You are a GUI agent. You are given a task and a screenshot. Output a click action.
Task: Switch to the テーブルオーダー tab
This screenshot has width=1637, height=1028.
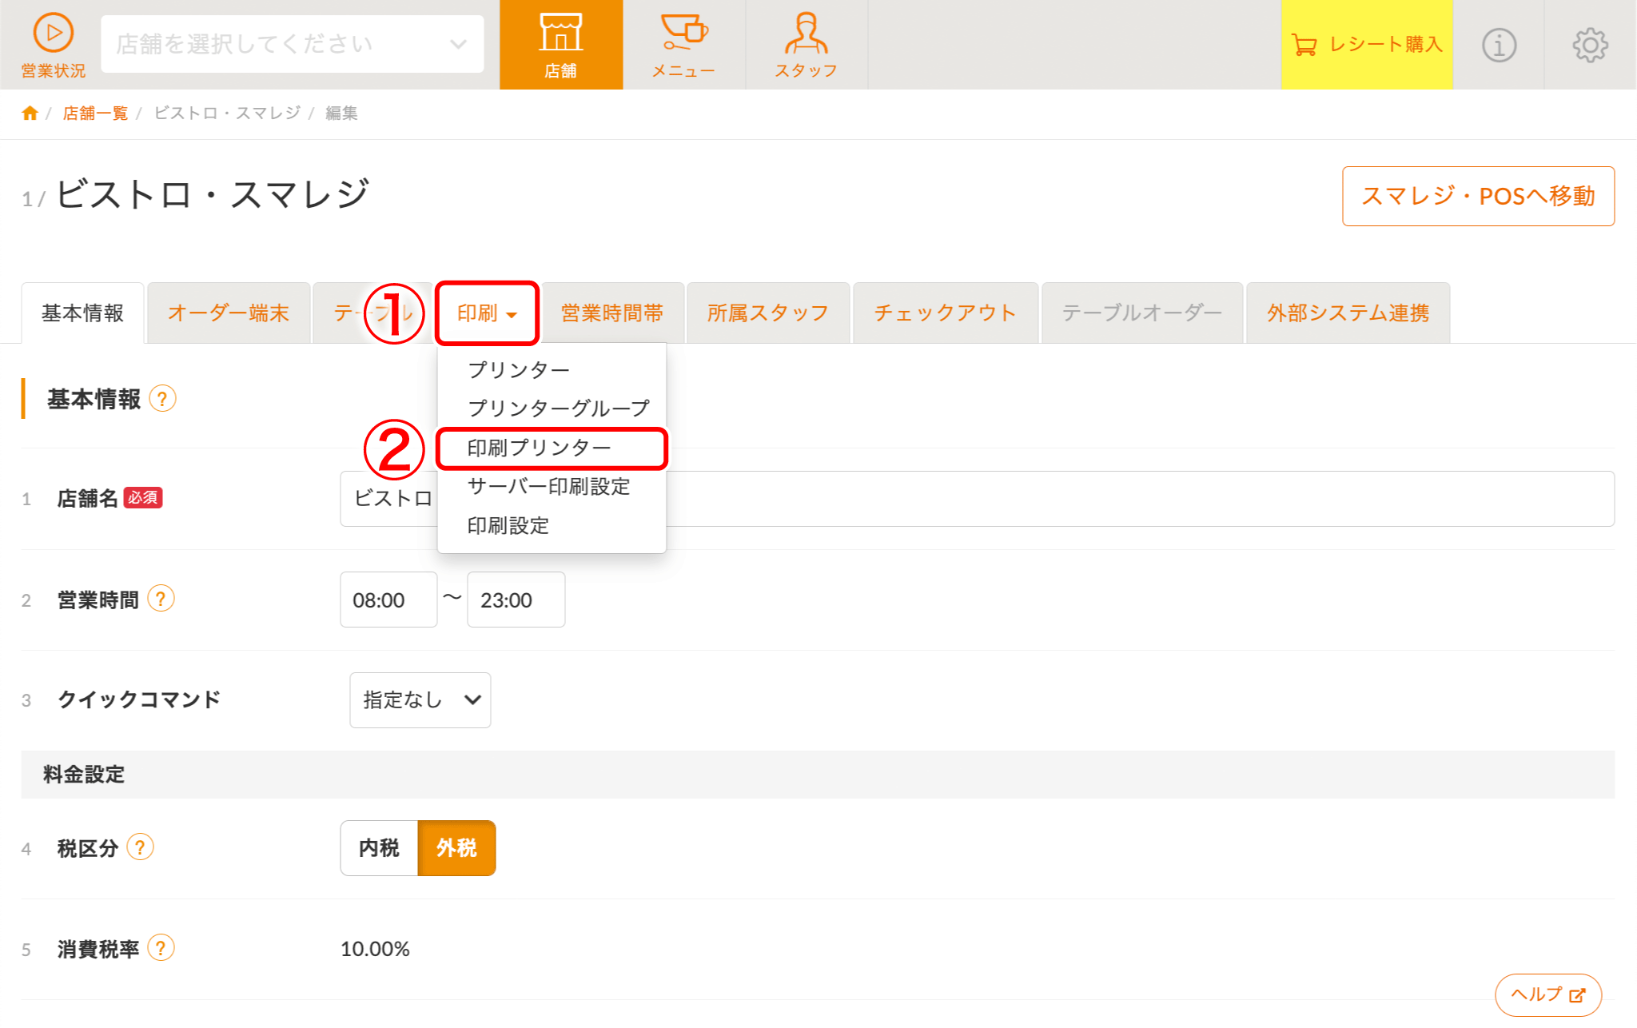[1142, 313]
